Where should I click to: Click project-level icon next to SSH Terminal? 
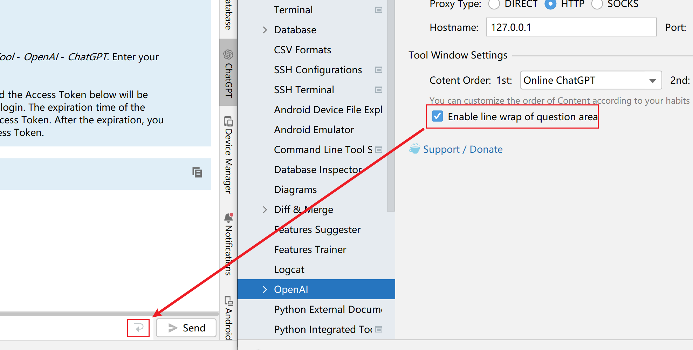click(378, 90)
